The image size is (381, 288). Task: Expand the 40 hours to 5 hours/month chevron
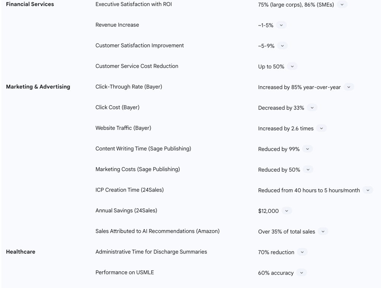tap(368, 190)
